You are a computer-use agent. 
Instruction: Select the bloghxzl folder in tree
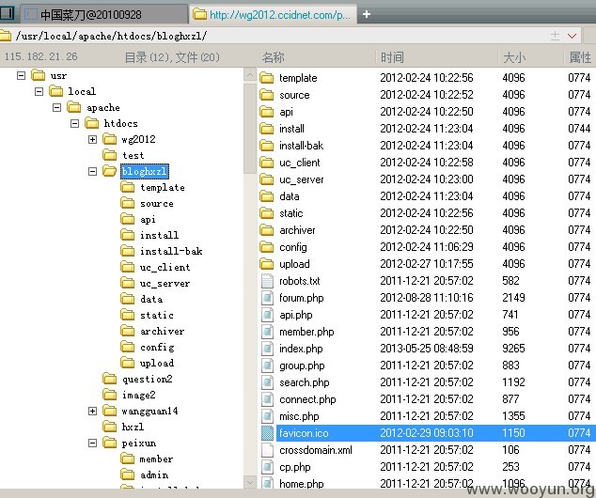click(145, 171)
